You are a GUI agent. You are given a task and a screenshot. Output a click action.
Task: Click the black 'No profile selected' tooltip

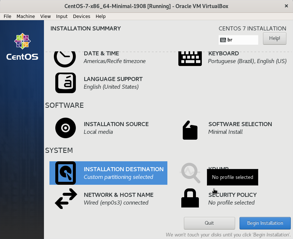233,177
